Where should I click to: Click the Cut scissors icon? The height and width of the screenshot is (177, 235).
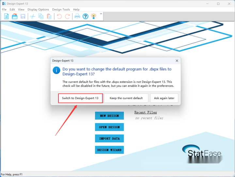point(33,16)
